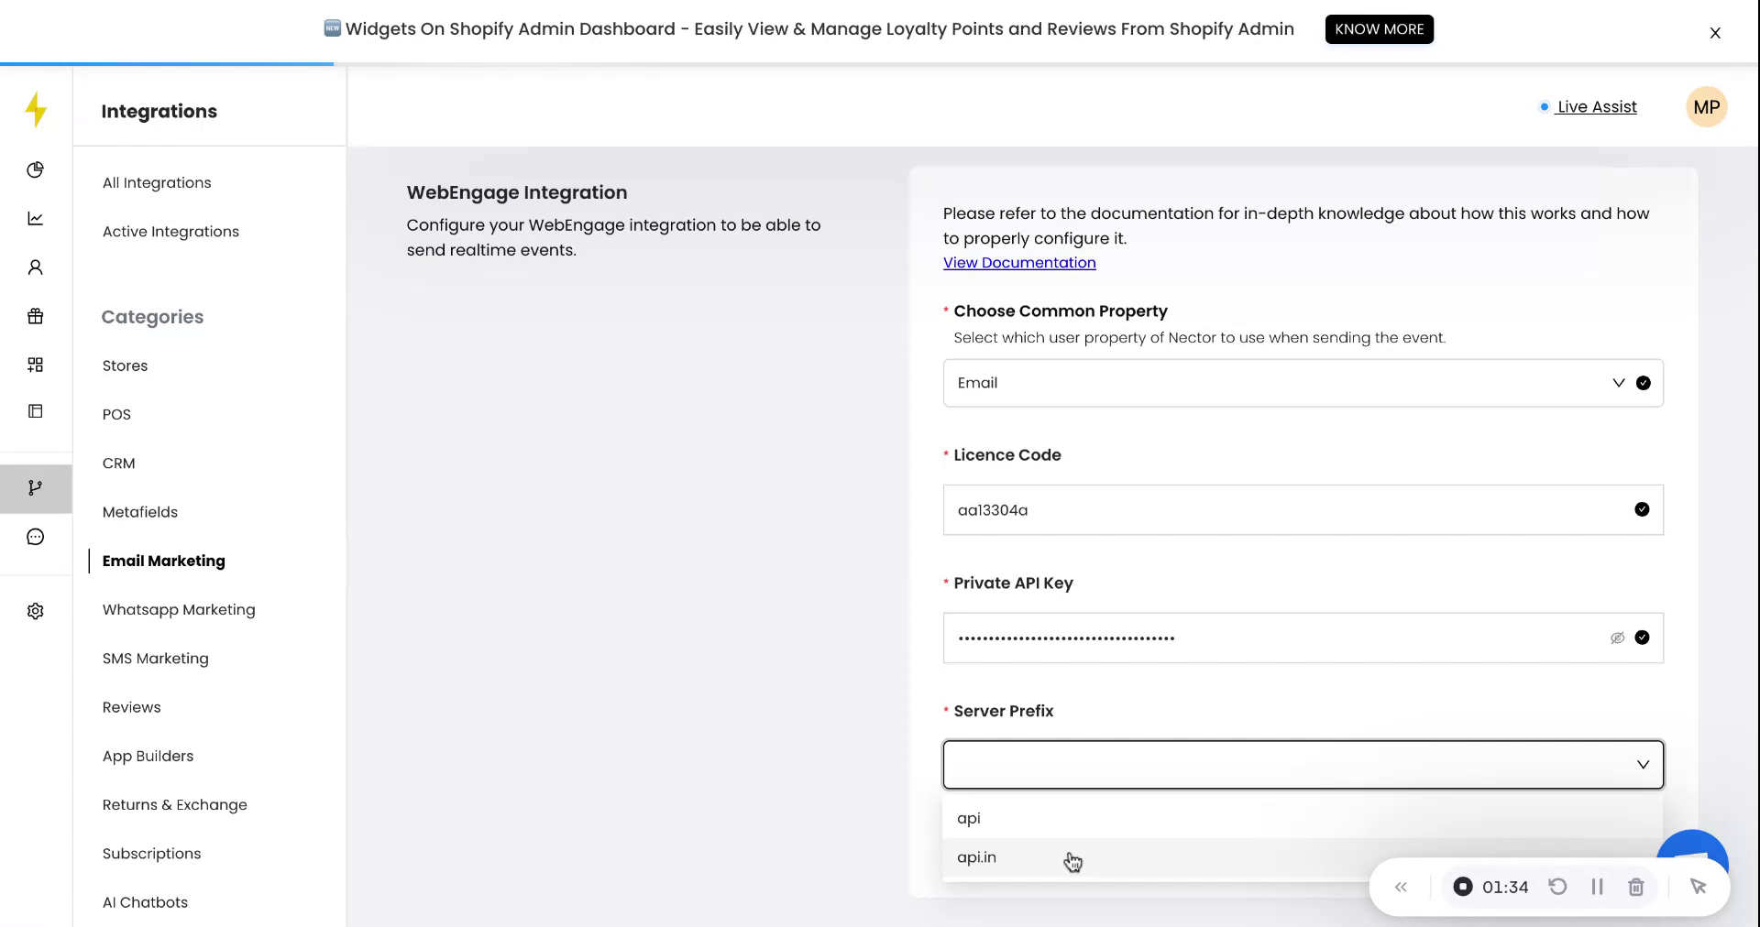This screenshot has width=1760, height=927.
Task: Select the widgets layout icon
Action: click(x=35, y=410)
